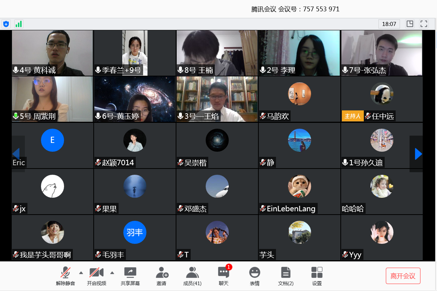Open Members (成员) list with 41 participants
The image size is (437, 291).
(x=192, y=276)
